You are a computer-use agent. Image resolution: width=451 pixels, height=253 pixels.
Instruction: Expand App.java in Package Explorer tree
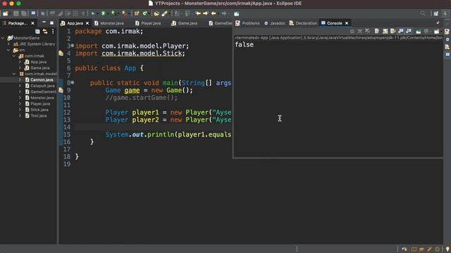20,62
